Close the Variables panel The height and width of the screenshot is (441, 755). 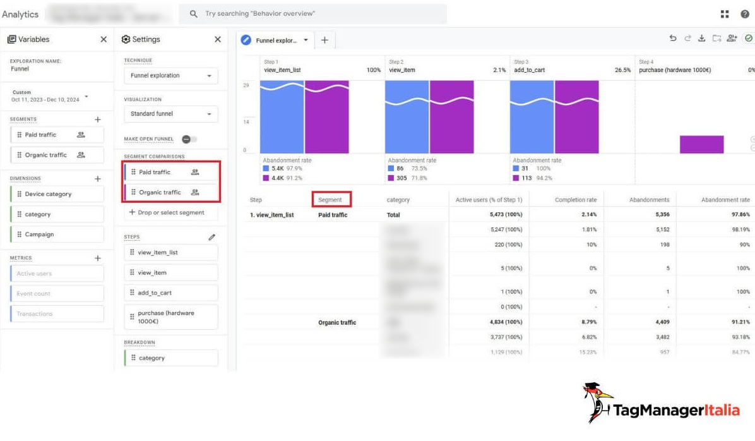pyautogui.click(x=104, y=40)
